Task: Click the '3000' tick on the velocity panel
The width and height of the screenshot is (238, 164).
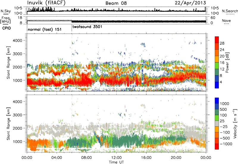Action: pos(18,115)
